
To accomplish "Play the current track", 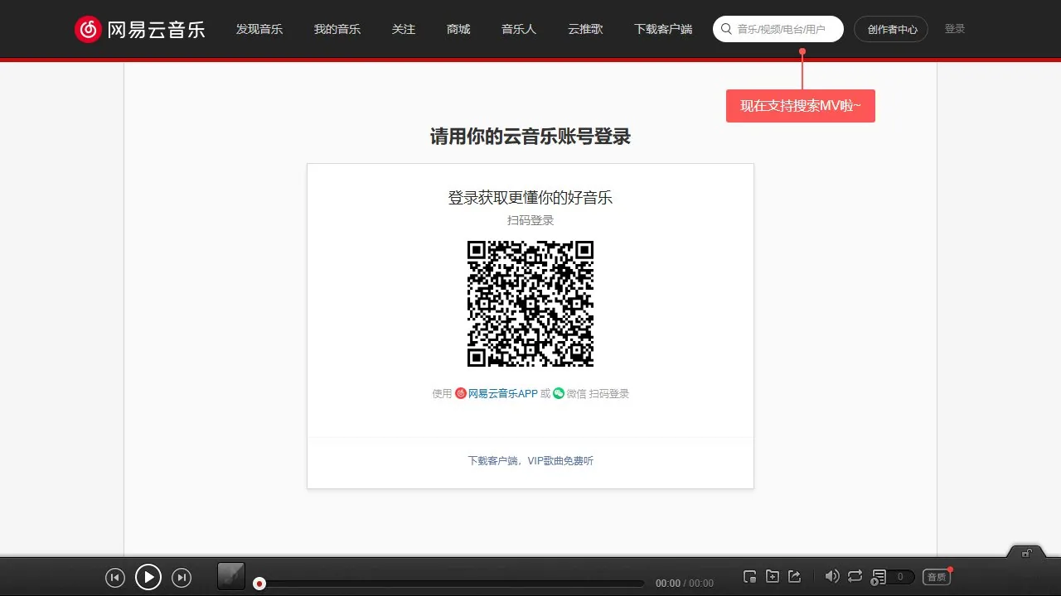I will (148, 577).
